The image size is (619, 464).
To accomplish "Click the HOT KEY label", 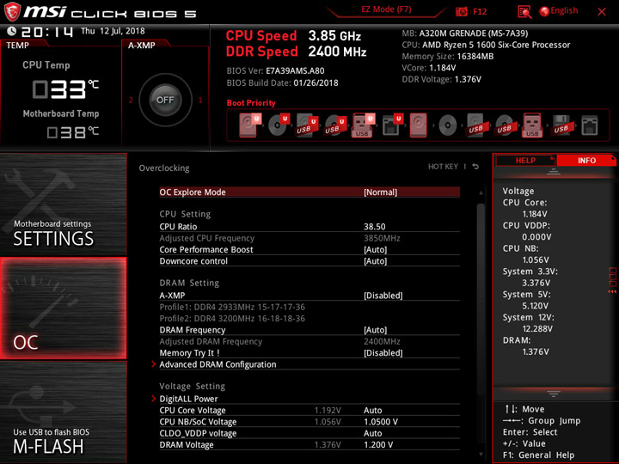I will [443, 167].
